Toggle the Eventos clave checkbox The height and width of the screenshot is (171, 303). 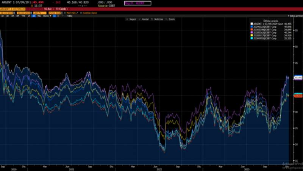pos(81,13)
